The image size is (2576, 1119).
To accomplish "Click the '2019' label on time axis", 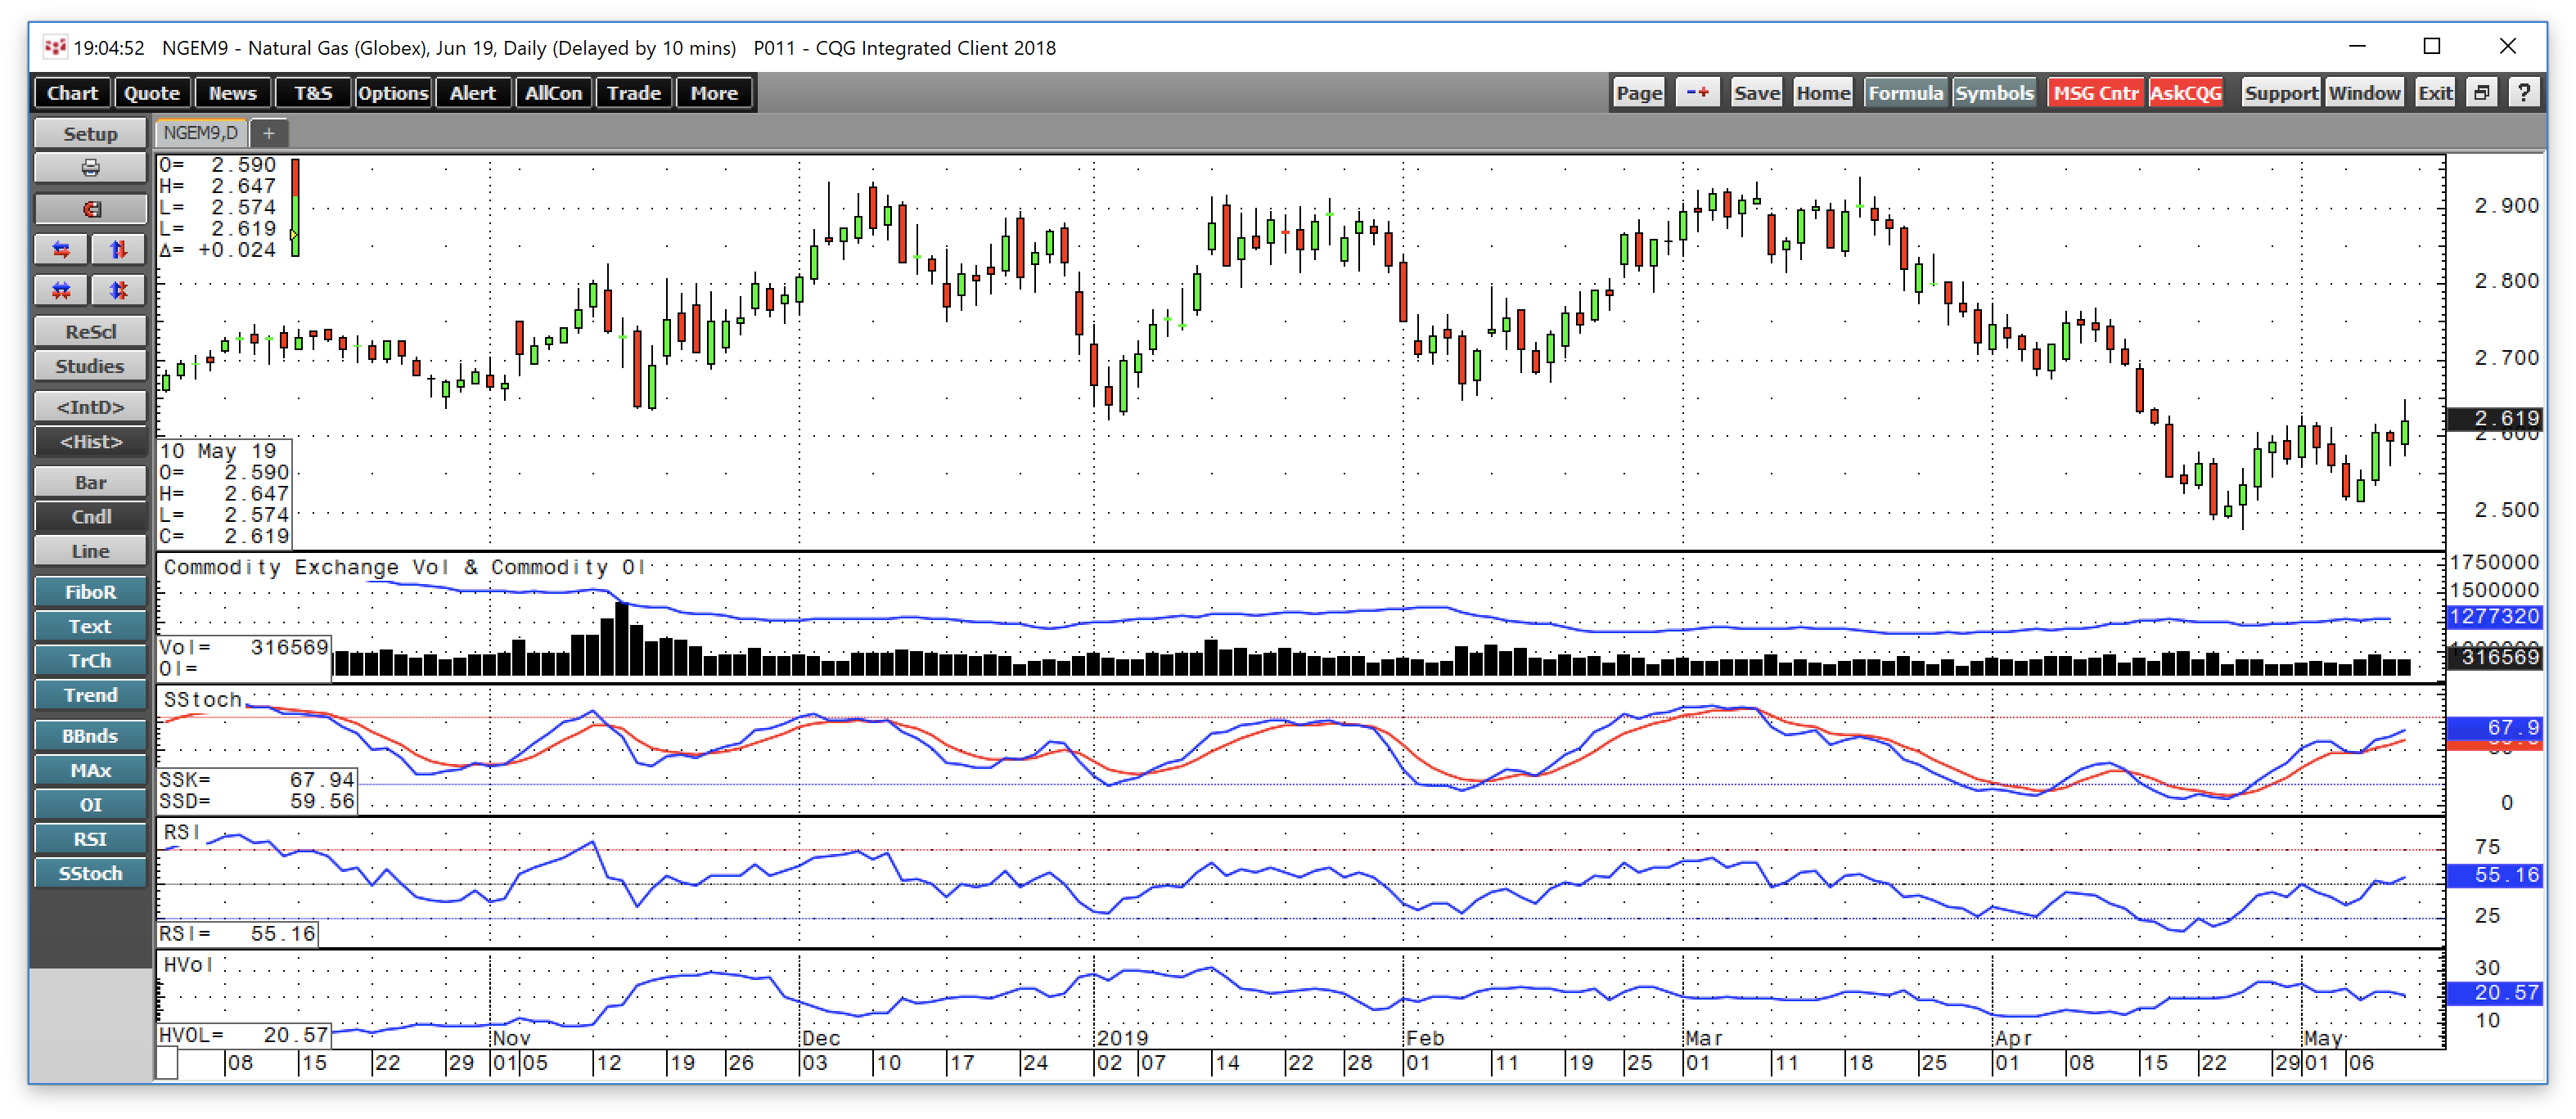I will coord(1122,1038).
